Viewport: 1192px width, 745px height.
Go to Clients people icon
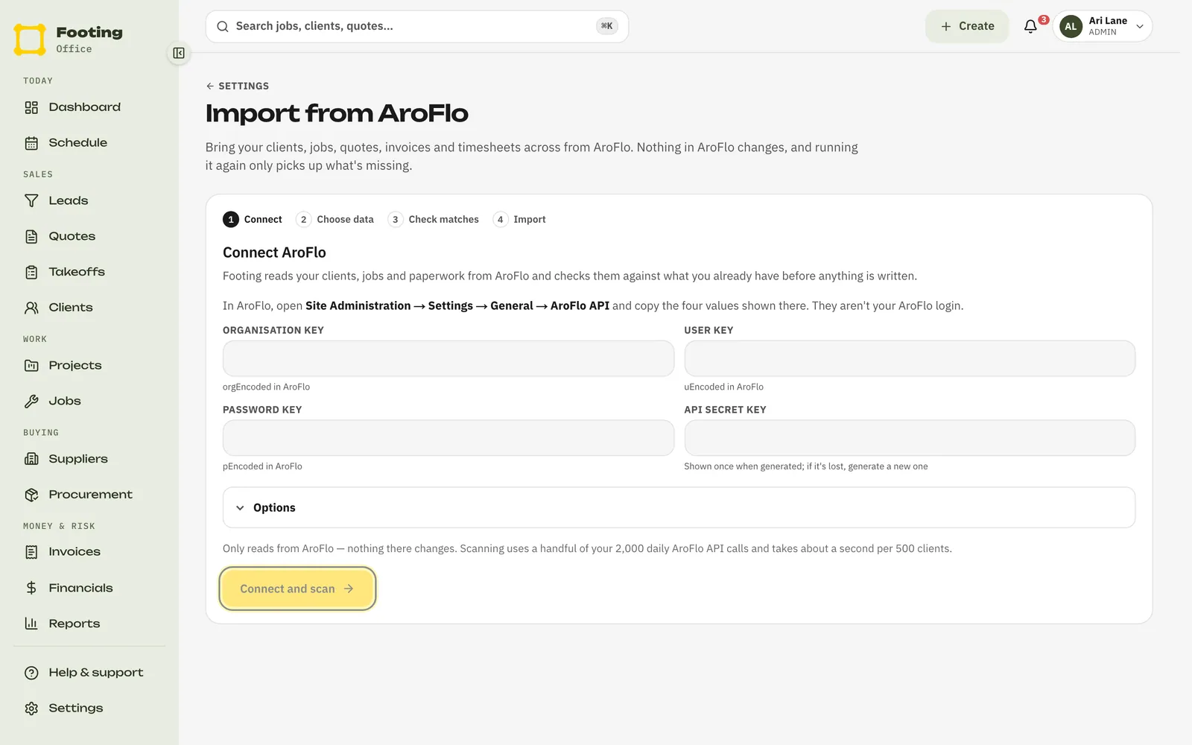[x=31, y=308]
